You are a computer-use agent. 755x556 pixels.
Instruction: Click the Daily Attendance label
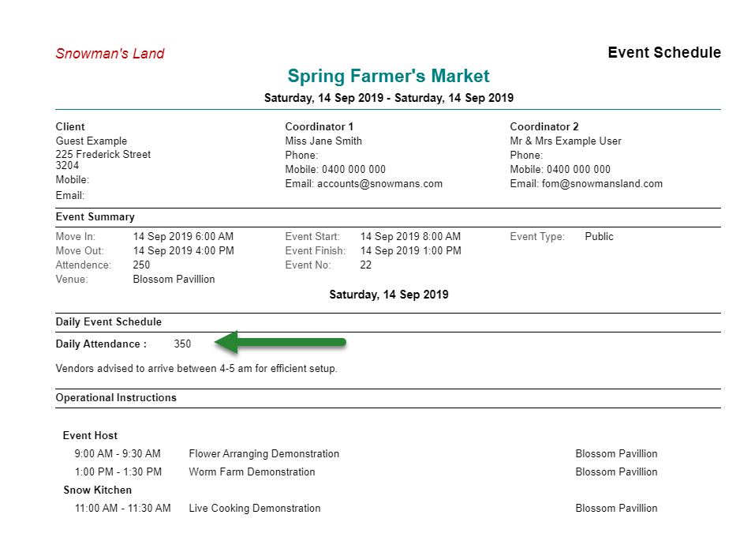click(101, 344)
